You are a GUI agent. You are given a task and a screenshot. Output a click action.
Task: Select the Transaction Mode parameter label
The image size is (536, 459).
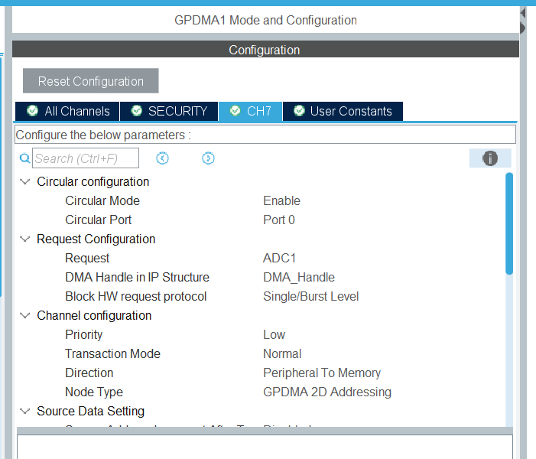pos(113,354)
